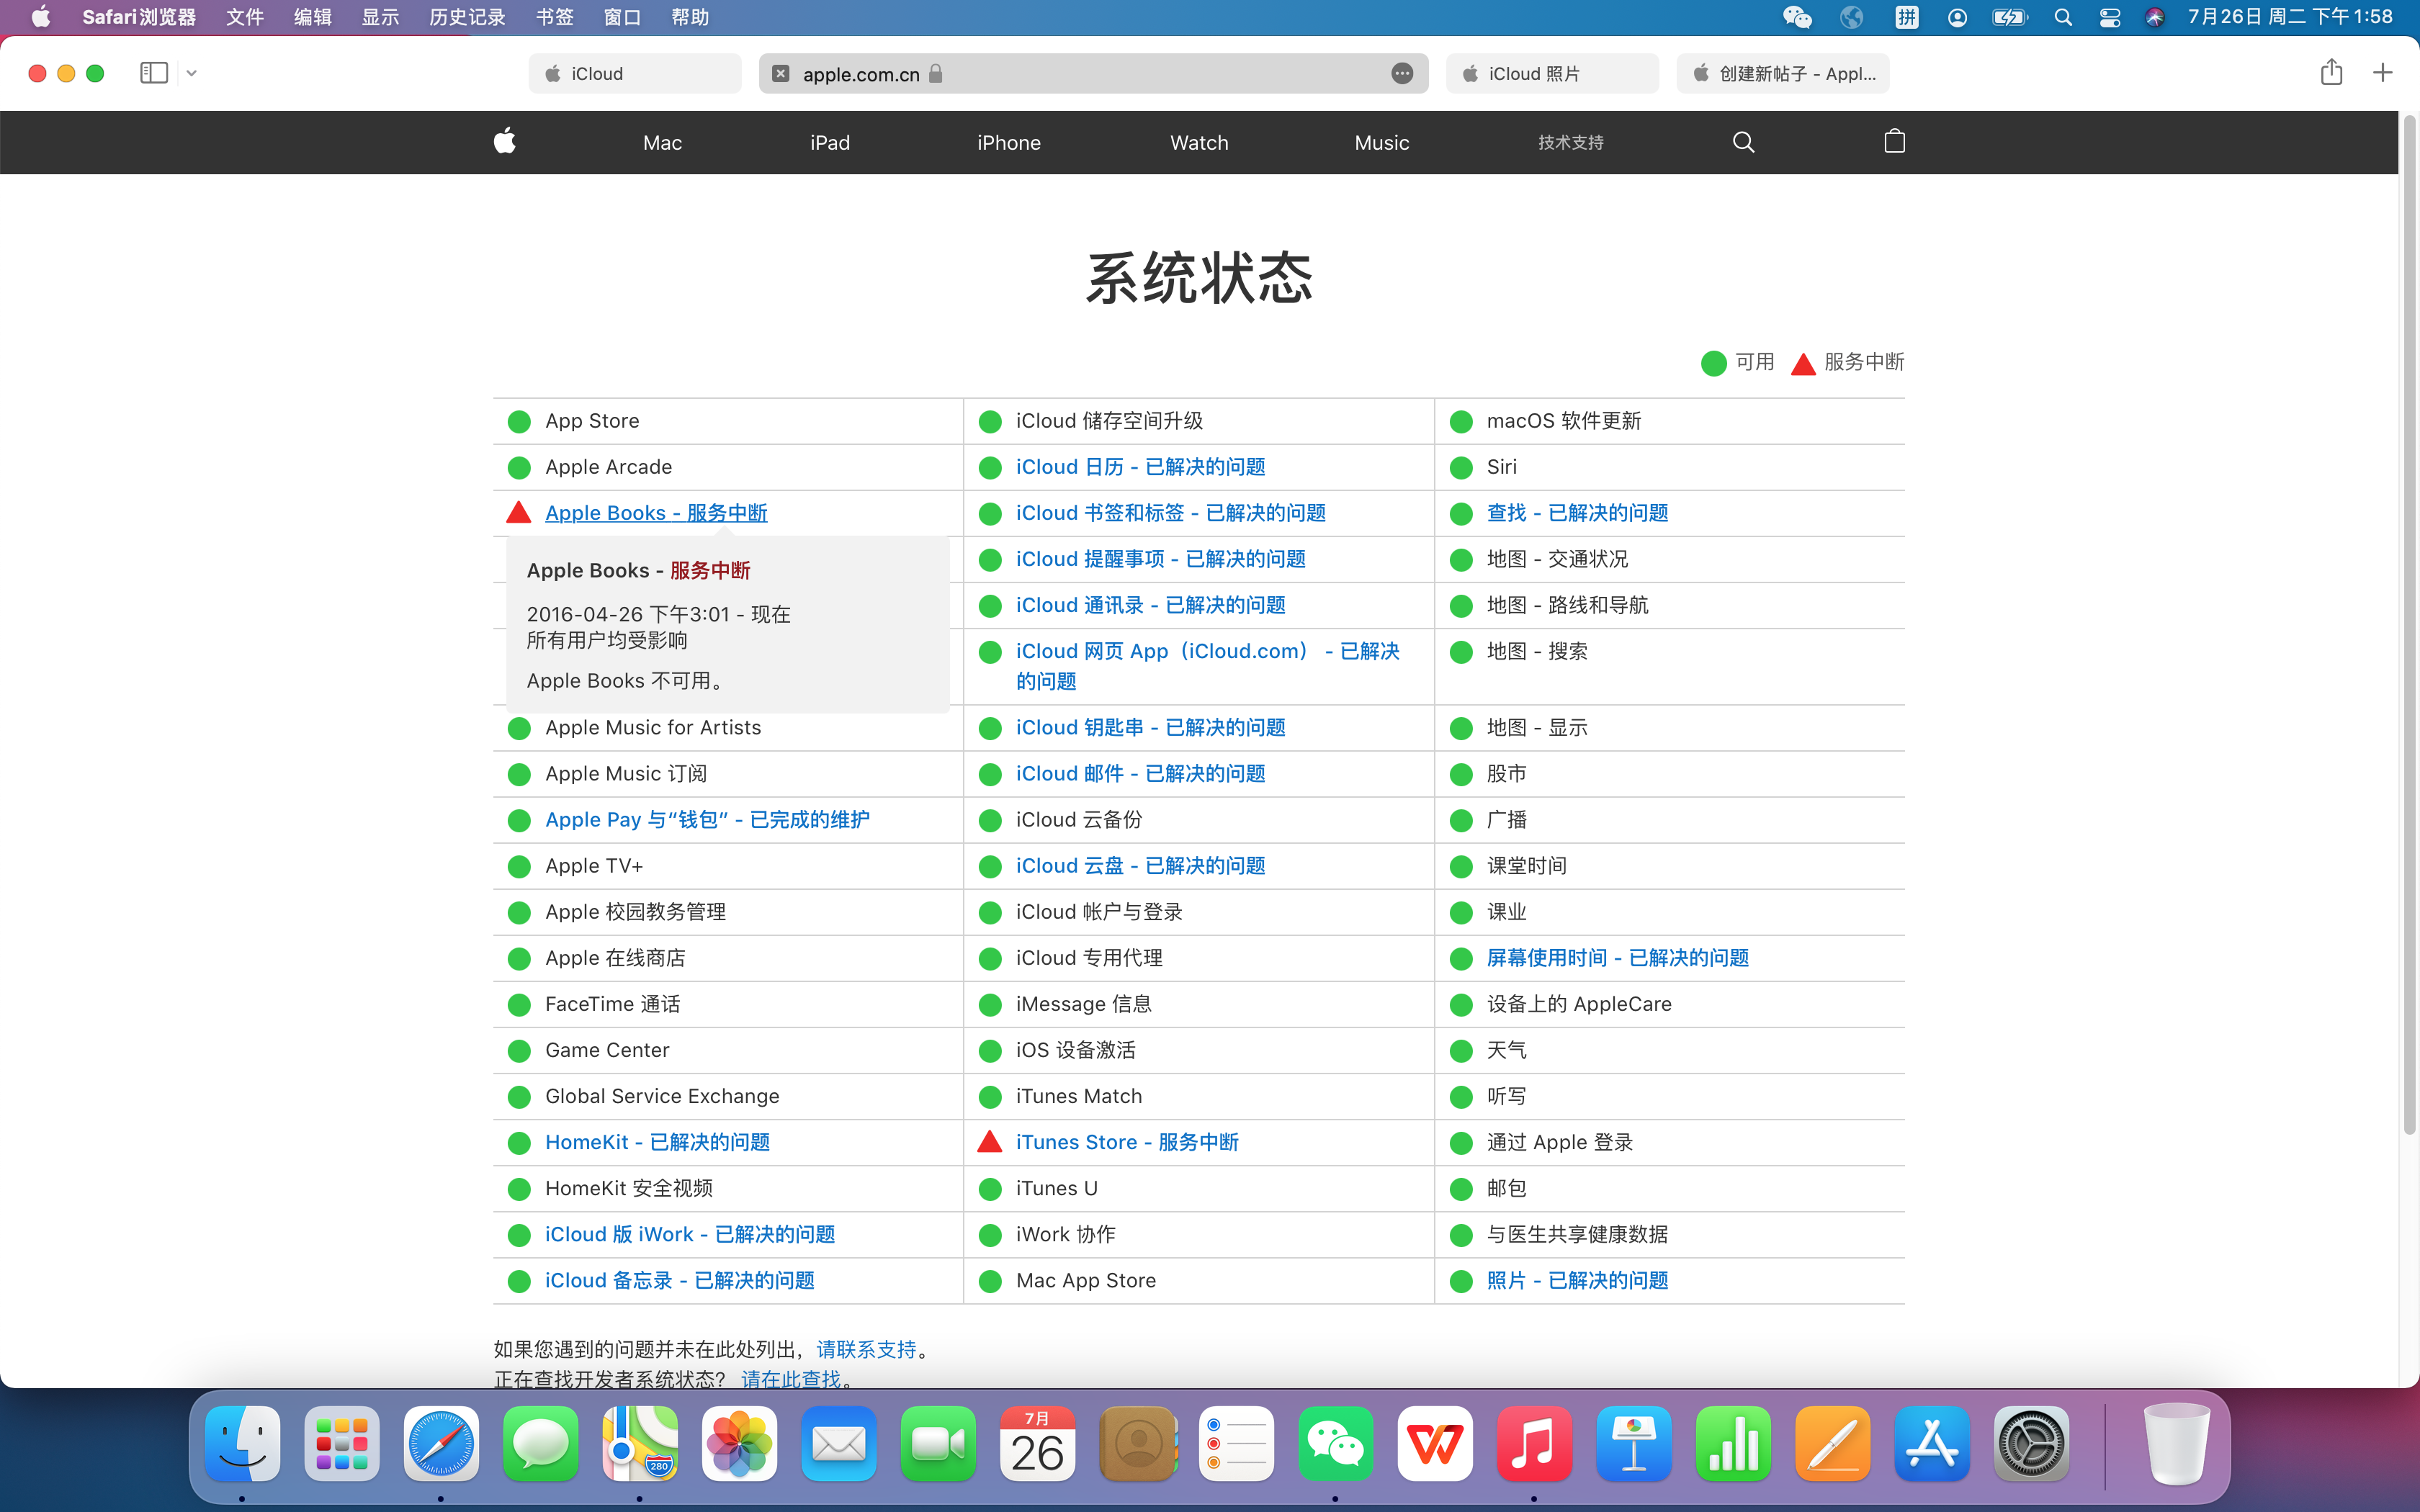Click the iTunes Store - 服务中断 link
This screenshot has width=2420, height=1512.
[1127, 1142]
